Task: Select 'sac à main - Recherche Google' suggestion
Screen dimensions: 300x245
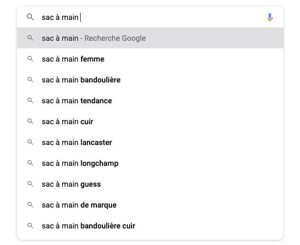Action: click(x=150, y=38)
